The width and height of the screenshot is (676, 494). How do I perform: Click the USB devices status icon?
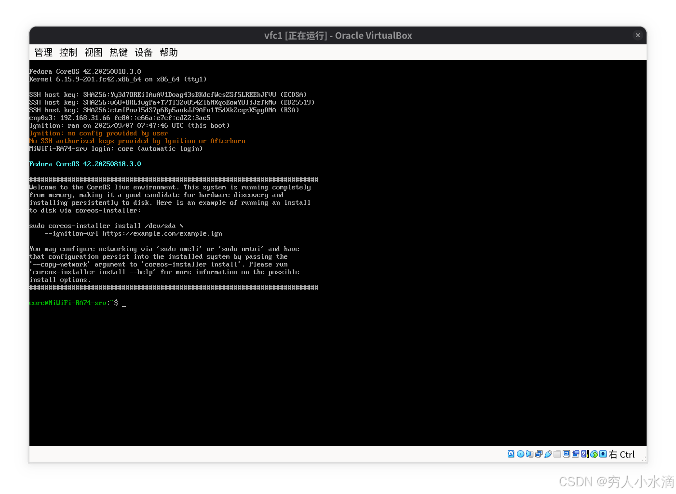[548, 454]
